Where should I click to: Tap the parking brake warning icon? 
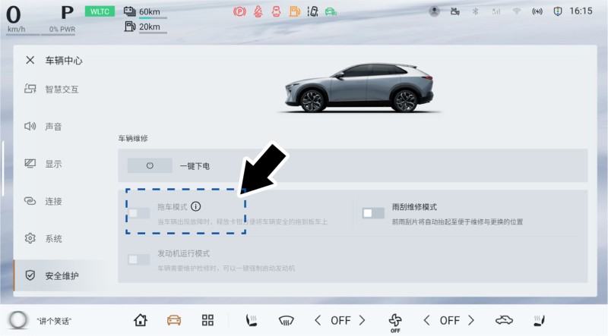pos(239,11)
